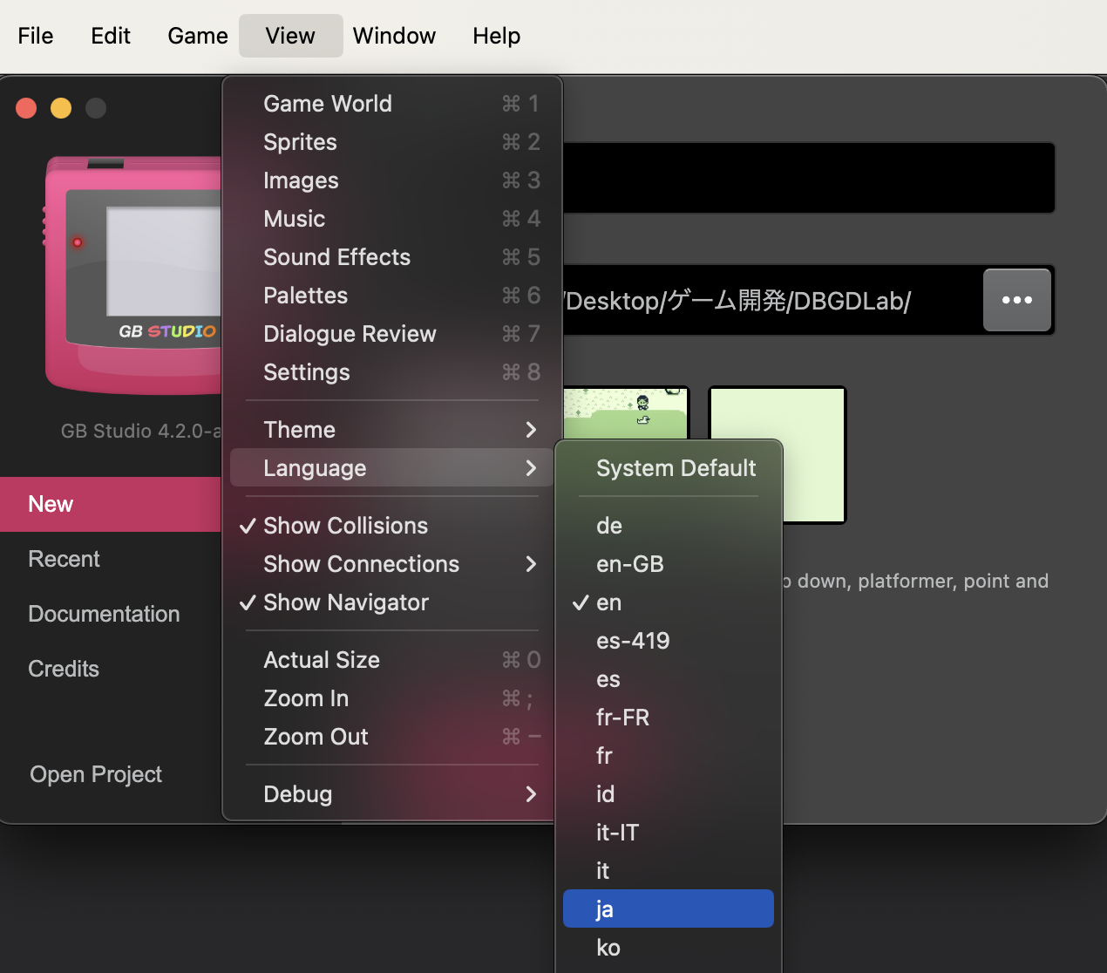Open the Window menu
This screenshot has height=973, width=1107.
(394, 36)
